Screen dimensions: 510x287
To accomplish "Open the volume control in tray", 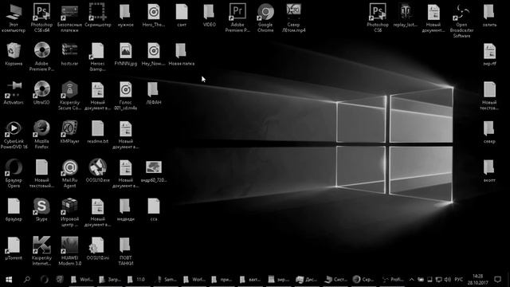I will coord(448,280).
